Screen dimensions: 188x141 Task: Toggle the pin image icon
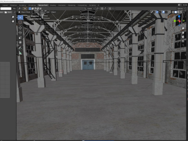[14, 12]
